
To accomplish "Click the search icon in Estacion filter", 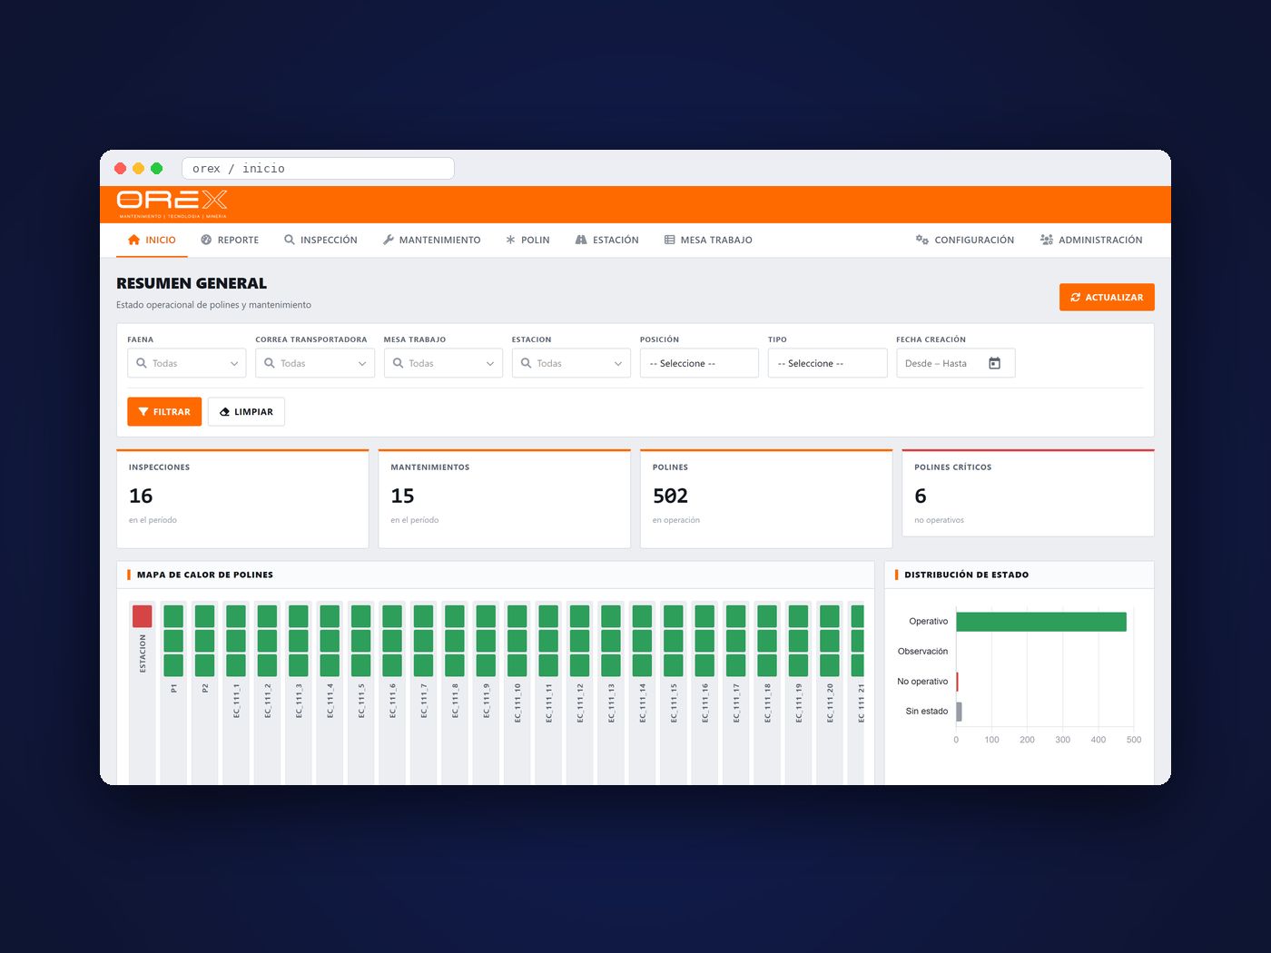I will (x=526, y=363).
